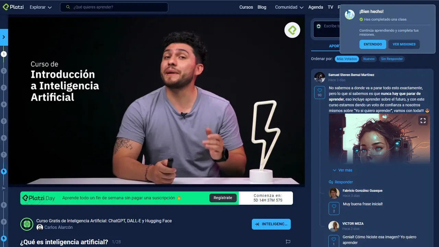Open Samuel Steven Bernal Martínez's profile name
The image size is (439, 247).
click(x=351, y=75)
